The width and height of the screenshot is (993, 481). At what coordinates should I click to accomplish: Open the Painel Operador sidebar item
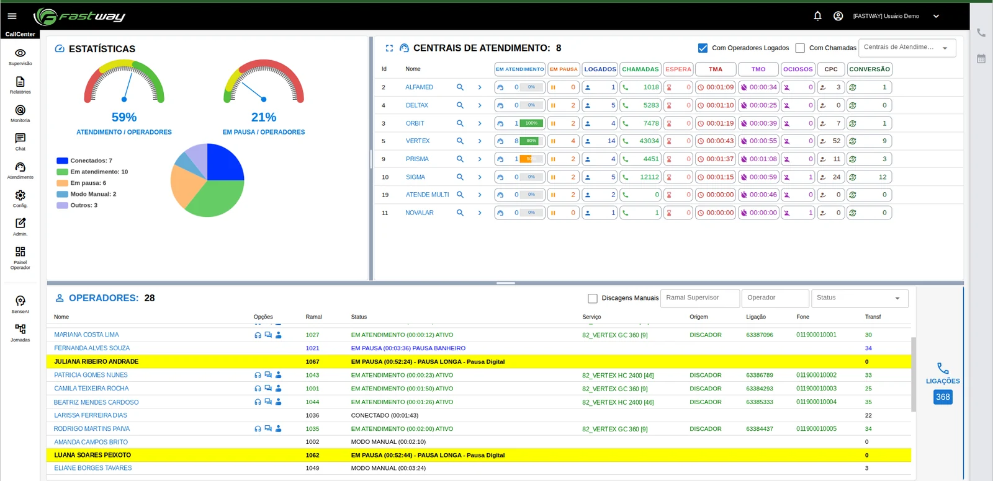(20, 258)
